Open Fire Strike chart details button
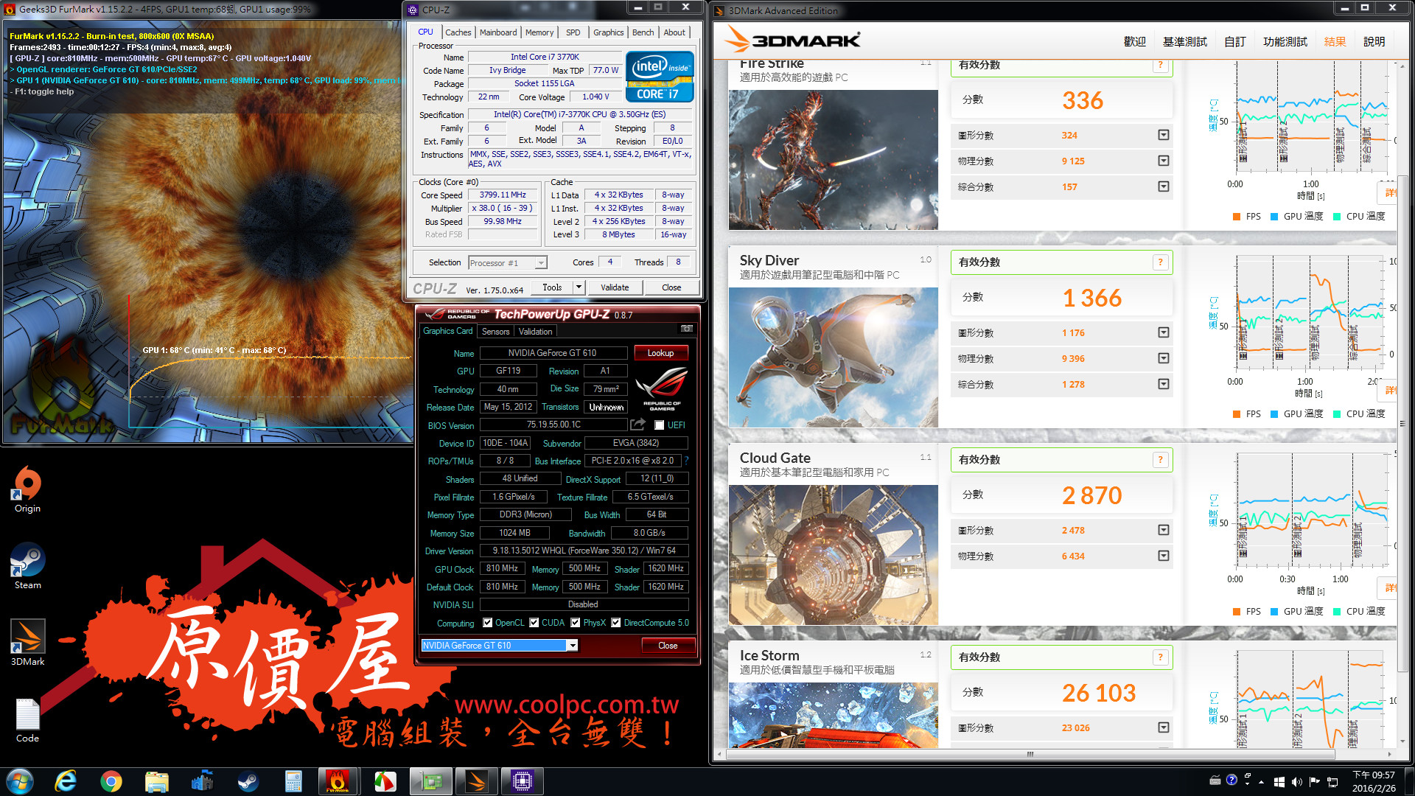 click(1388, 193)
